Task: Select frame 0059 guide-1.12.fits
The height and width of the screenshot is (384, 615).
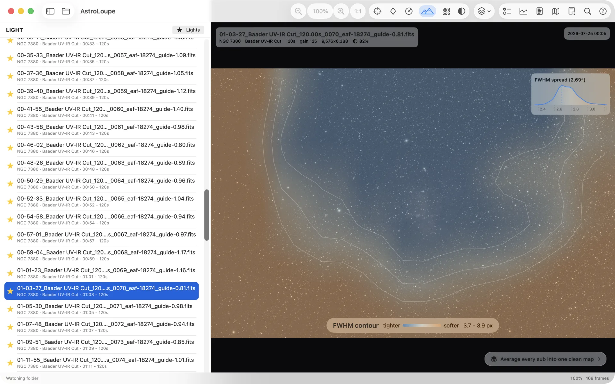Action: 102,94
